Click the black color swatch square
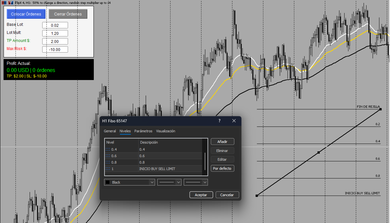This screenshot has width=390, height=223. [108, 182]
